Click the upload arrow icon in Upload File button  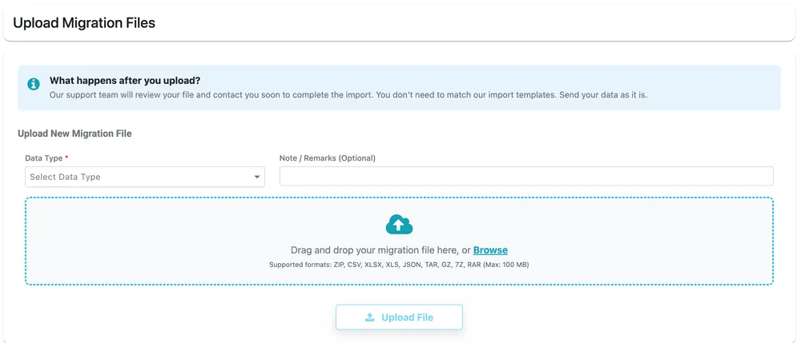[370, 317]
